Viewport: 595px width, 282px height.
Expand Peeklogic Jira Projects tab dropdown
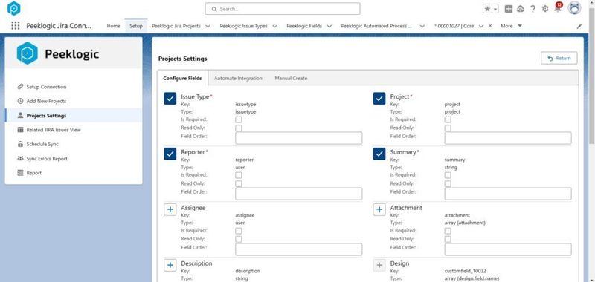point(208,26)
